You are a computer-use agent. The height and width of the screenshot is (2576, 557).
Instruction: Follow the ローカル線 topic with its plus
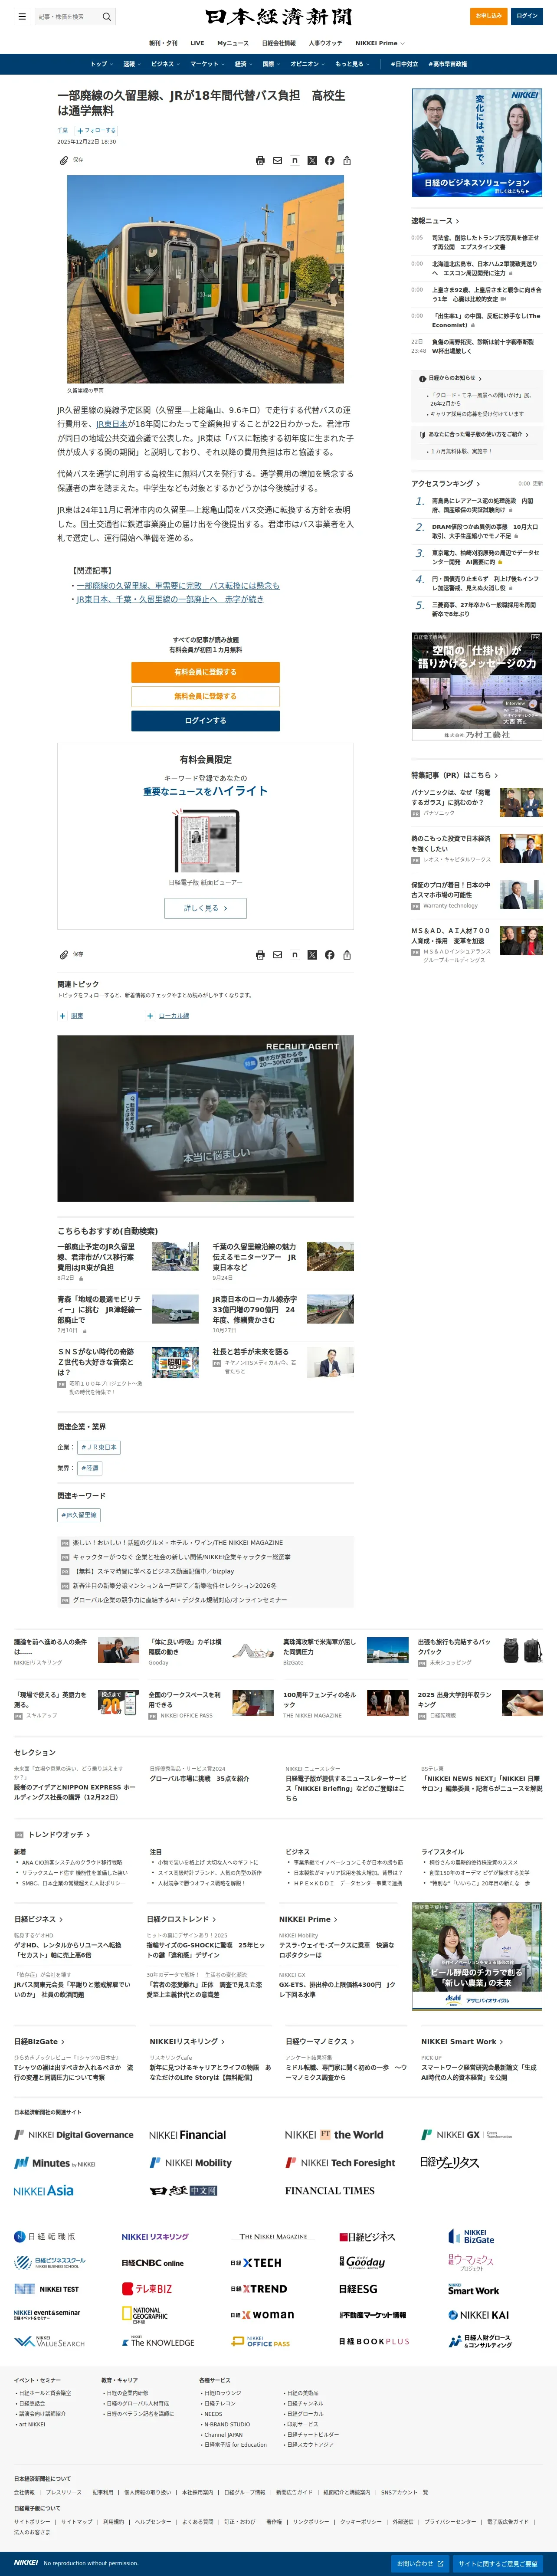(x=150, y=1015)
